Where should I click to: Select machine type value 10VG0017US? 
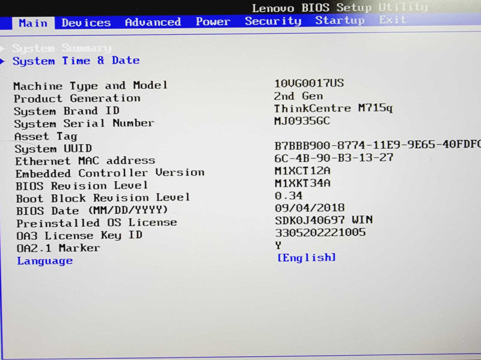[309, 83]
